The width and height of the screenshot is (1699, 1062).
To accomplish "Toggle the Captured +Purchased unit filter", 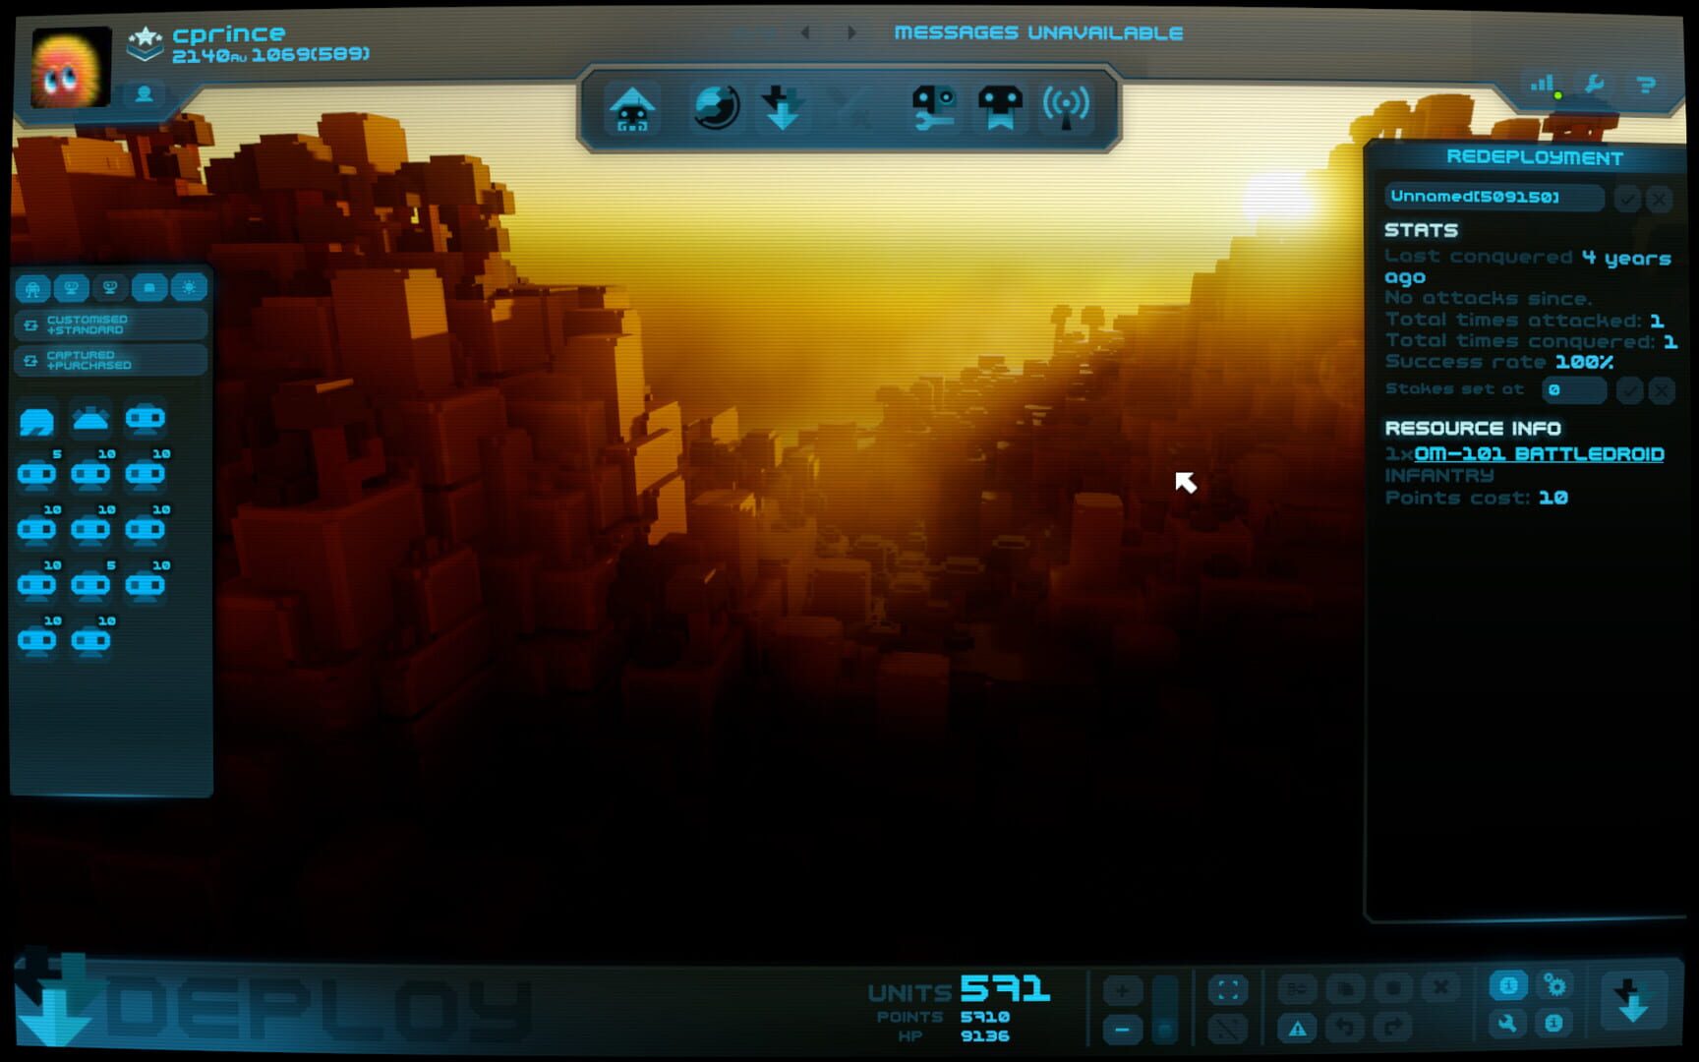I will [x=108, y=360].
